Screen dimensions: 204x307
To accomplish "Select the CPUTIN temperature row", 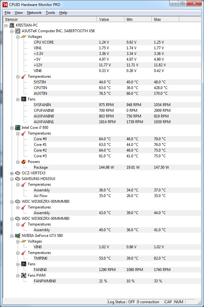I will pyautogui.click(x=117, y=88).
